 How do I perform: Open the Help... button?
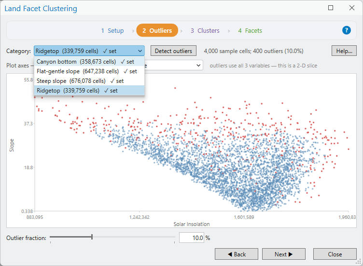point(344,51)
